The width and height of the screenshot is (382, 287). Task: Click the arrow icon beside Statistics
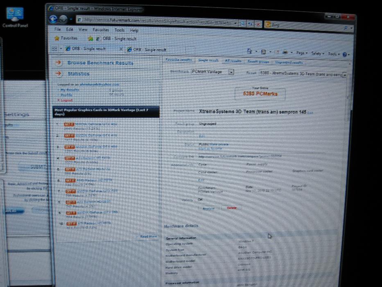click(x=58, y=73)
